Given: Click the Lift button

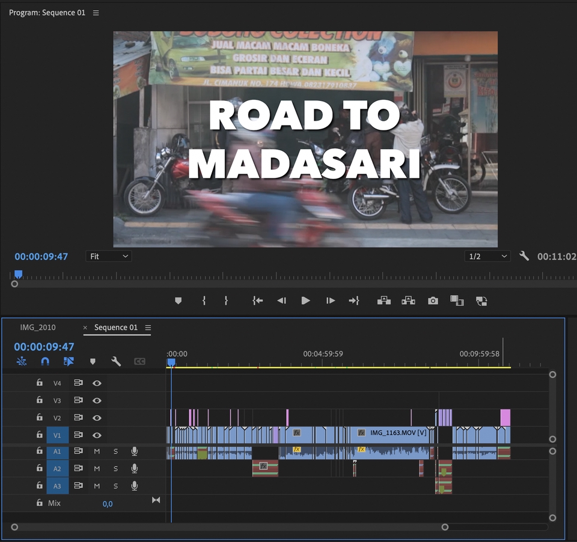Looking at the screenshot, I should coord(384,301).
